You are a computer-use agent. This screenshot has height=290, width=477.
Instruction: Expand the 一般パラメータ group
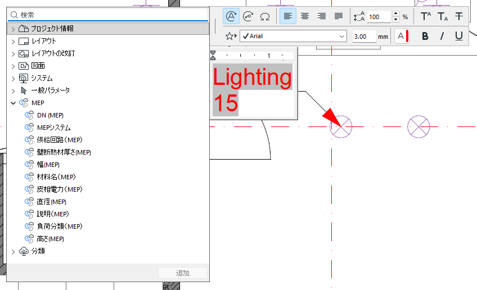13,91
